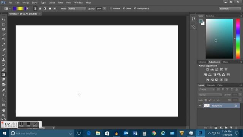
Task: Click the foreground color swatch in Color panel
Action: coord(201,21)
